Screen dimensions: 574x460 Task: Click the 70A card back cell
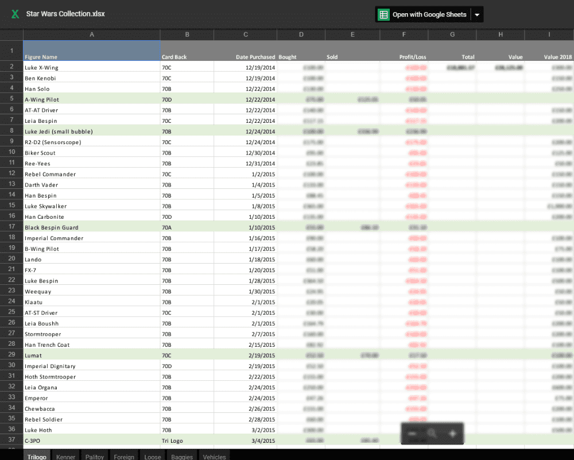187,227
